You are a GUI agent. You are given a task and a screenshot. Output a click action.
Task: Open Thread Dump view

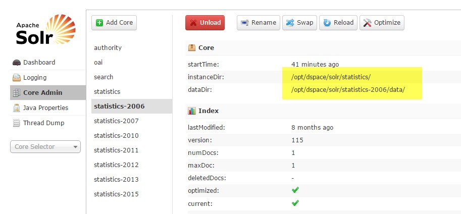[43, 123]
